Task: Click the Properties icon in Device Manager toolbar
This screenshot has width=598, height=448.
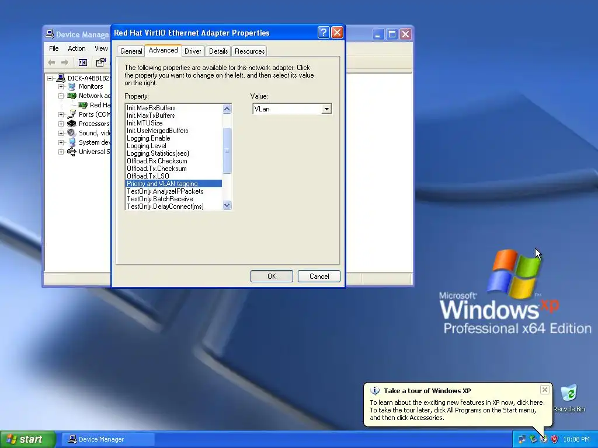Action: (x=100, y=62)
